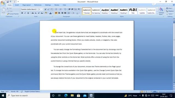Click Find in the Editing group

point(169,8)
